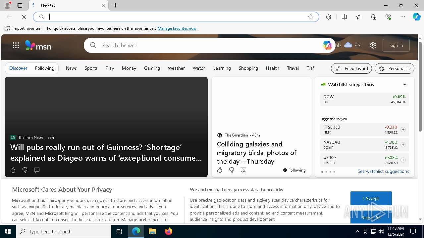Screen dimensions: 424x238
Task: Open the Health category
Action: coord(272,68)
